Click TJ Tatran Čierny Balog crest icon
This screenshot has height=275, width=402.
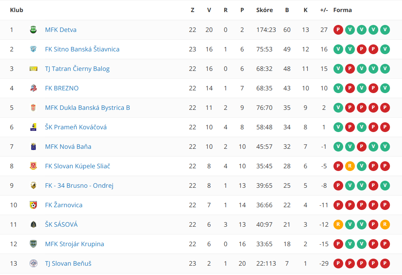click(33, 69)
